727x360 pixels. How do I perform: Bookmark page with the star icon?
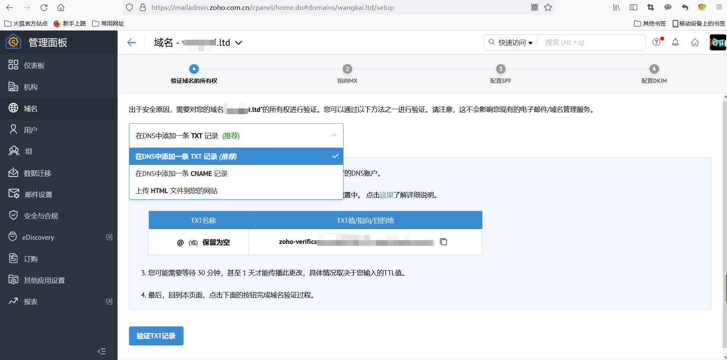548,8
